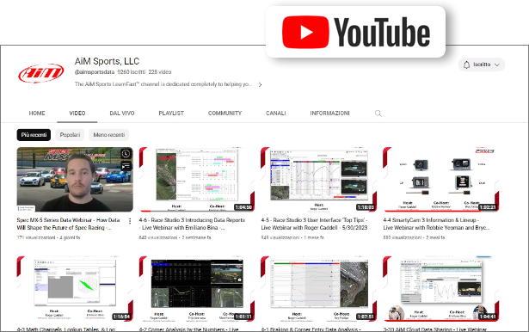The width and height of the screenshot is (529, 332).
Task: Click the notification bell icon
Action: coord(466,65)
